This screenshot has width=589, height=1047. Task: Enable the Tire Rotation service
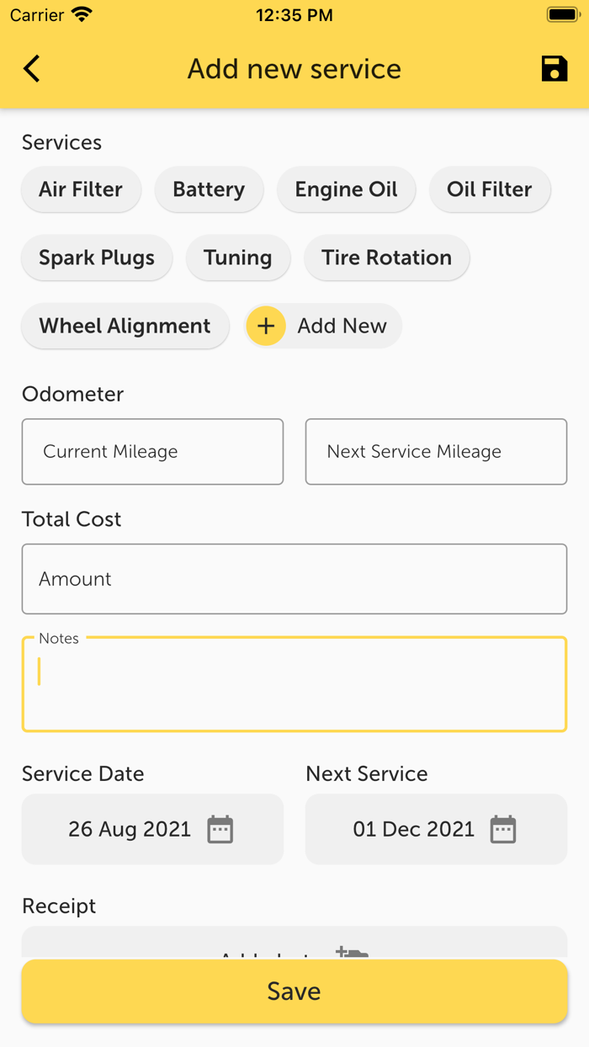click(x=386, y=258)
